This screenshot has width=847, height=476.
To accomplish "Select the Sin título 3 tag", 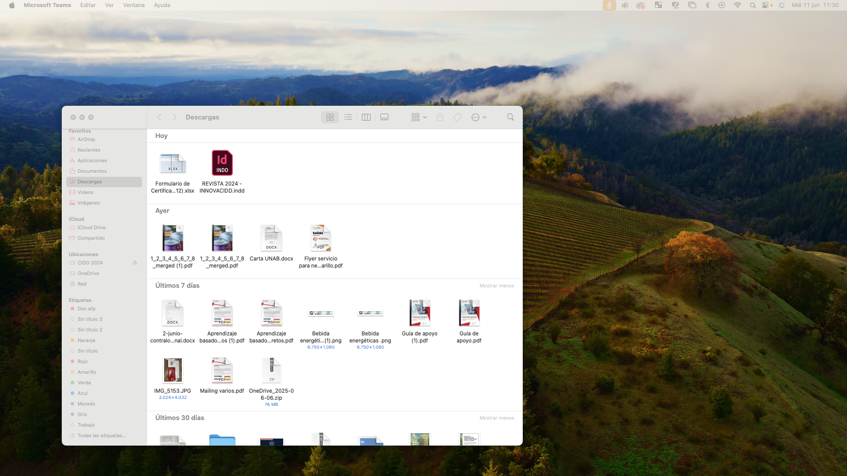I will pos(104,319).
